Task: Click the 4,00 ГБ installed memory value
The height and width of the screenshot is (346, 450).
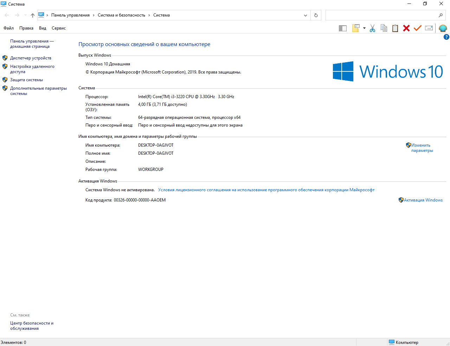Action: click(162, 104)
